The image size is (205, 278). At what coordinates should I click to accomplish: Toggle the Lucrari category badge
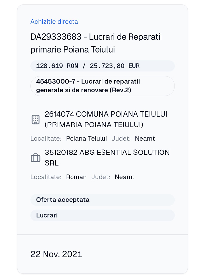coord(46,215)
